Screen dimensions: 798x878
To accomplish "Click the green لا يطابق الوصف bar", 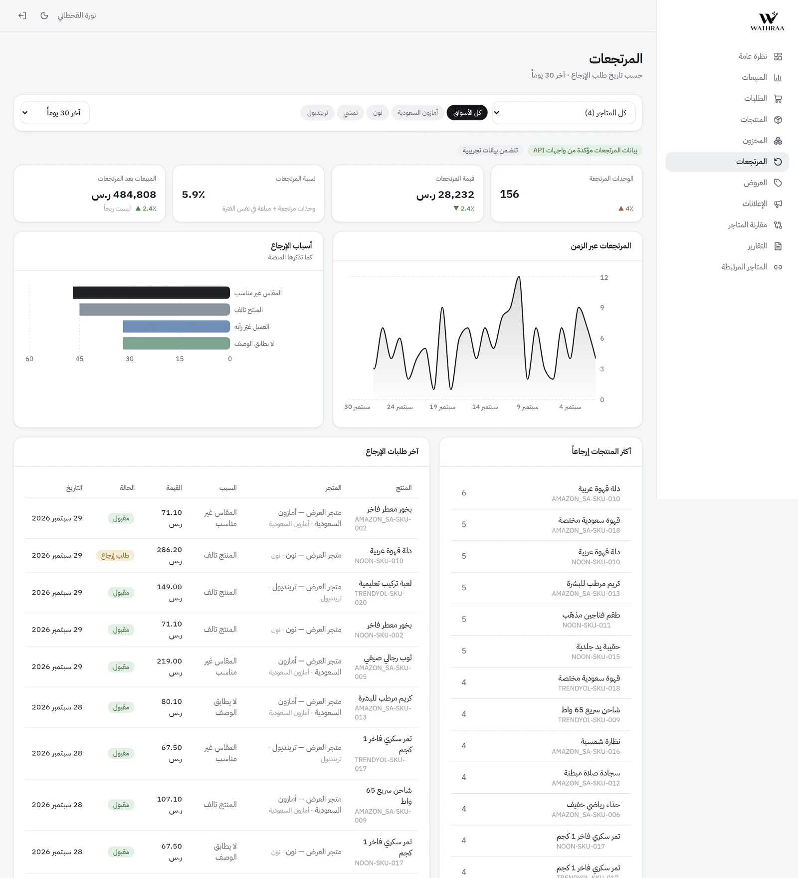I will (176, 344).
